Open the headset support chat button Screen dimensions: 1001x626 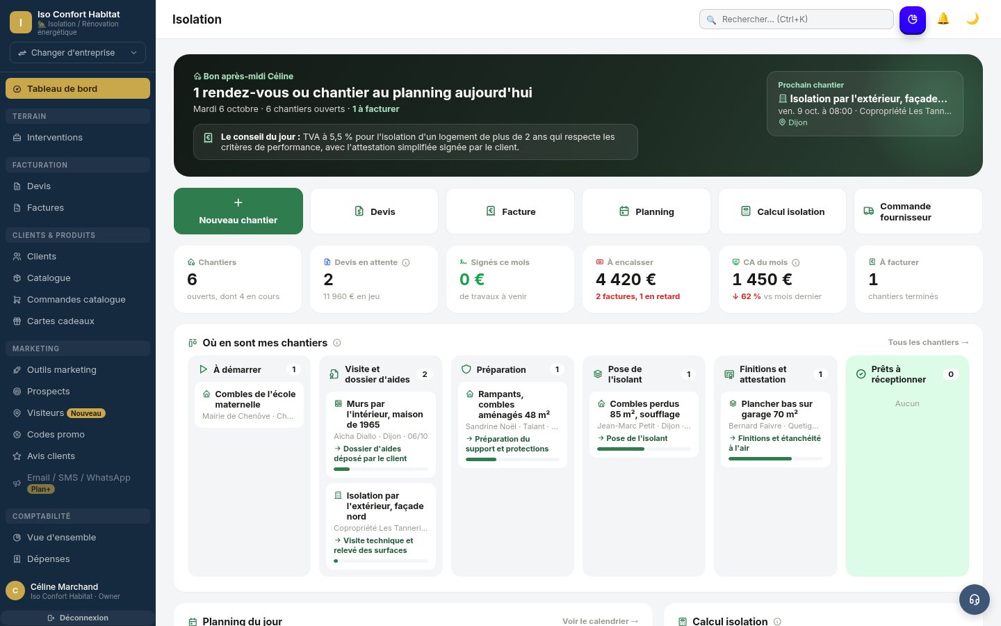coord(975,600)
